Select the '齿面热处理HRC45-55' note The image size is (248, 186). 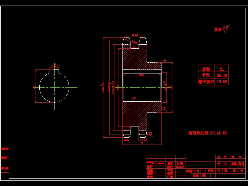[207, 133]
